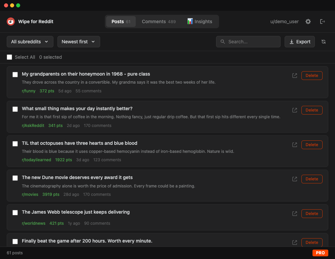The width and height of the screenshot is (335, 259).
Task: Open the r/funny subreddit link
Action: point(29,91)
